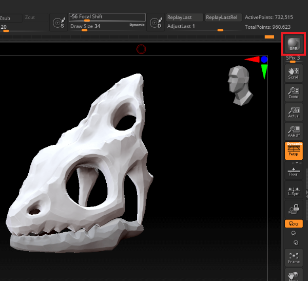This screenshot has width=308, height=281.
Task: Adjust the AdjustLast slider
Action: tap(204, 27)
